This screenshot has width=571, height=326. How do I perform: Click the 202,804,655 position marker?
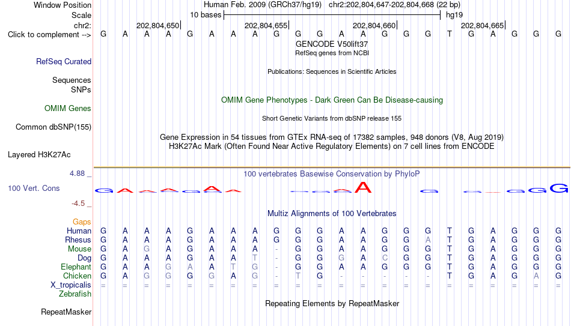pyautogui.click(x=266, y=25)
